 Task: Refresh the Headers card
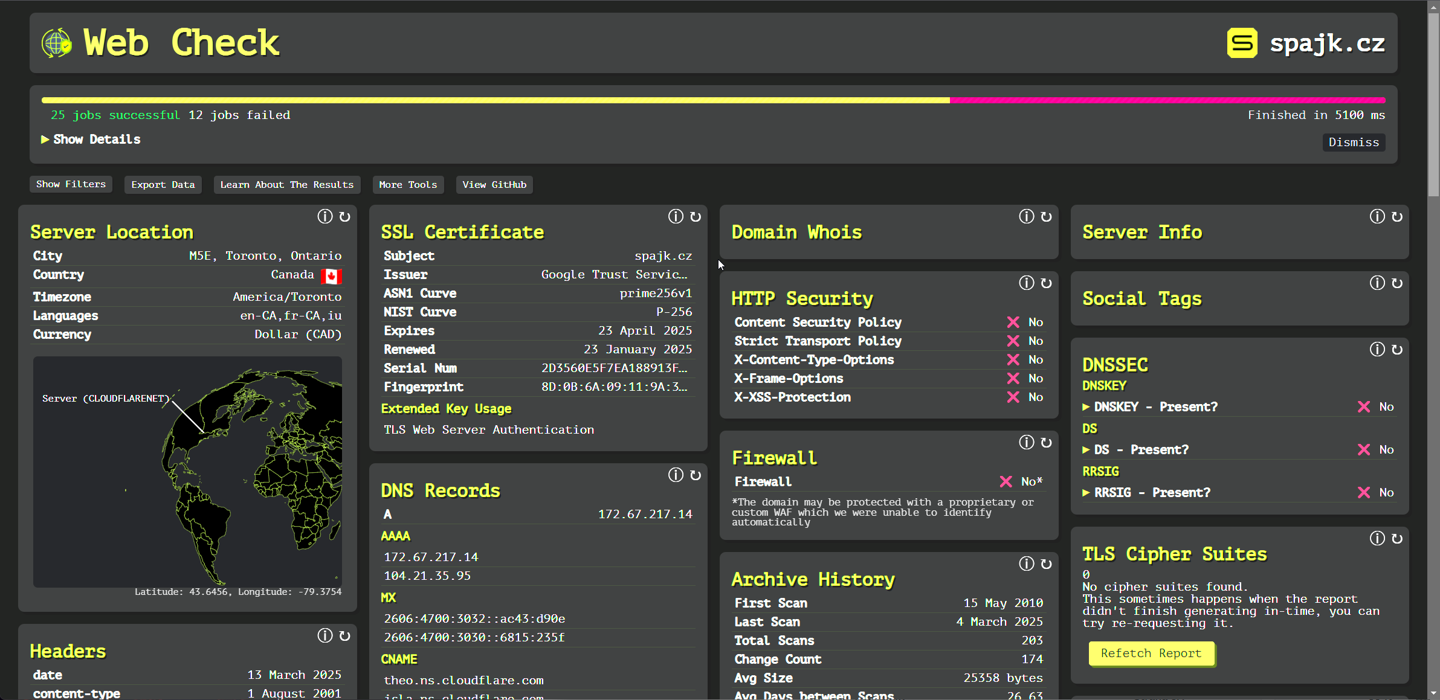pos(345,635)
